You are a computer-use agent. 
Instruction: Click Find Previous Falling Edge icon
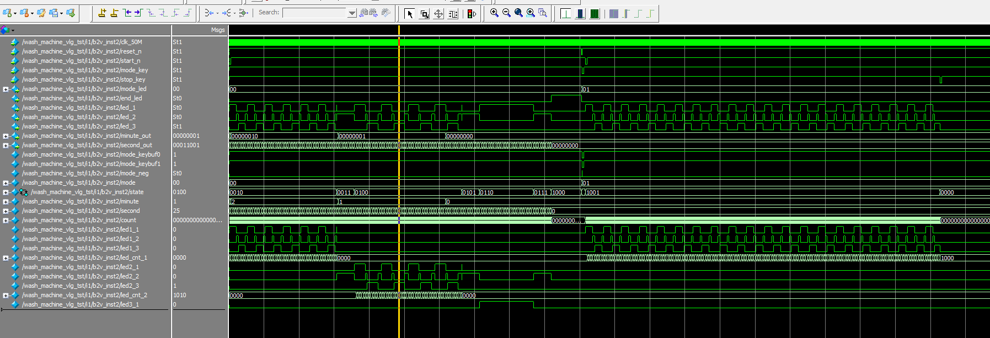(x=151, y=13)
